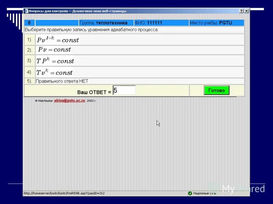273x204 pixels.
Task: Click the Ваш ОТВЕТ = label
Action: coord(94,92)
